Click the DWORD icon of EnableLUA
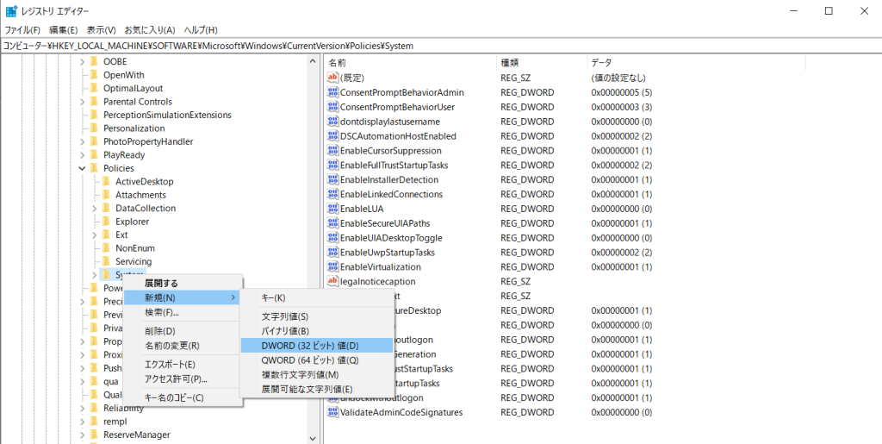 [333, 209]
